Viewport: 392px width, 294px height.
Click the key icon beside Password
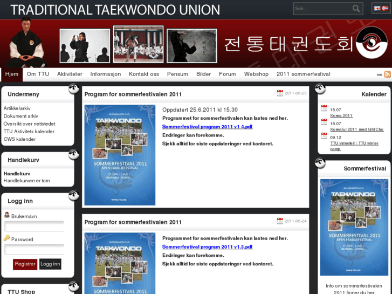point(7,238)
